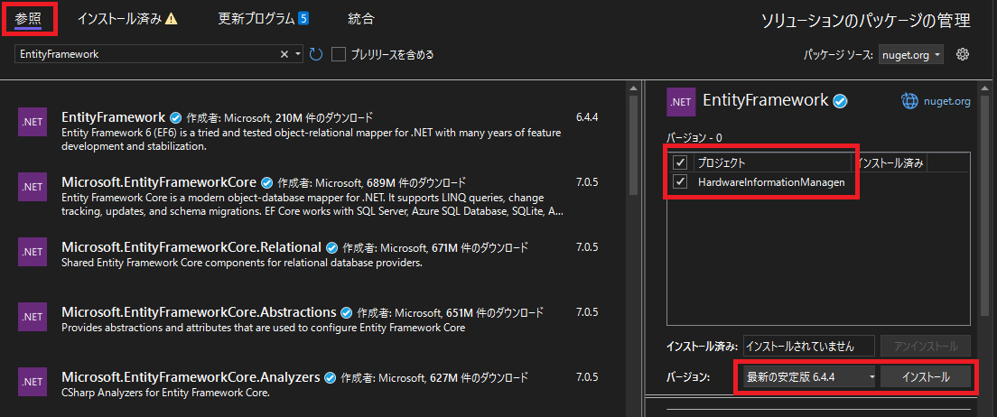Click Microsoft.EntityFrameworkCore.Relational package title
This screenshot has width=997, height=417.
[x=191, y=247]
